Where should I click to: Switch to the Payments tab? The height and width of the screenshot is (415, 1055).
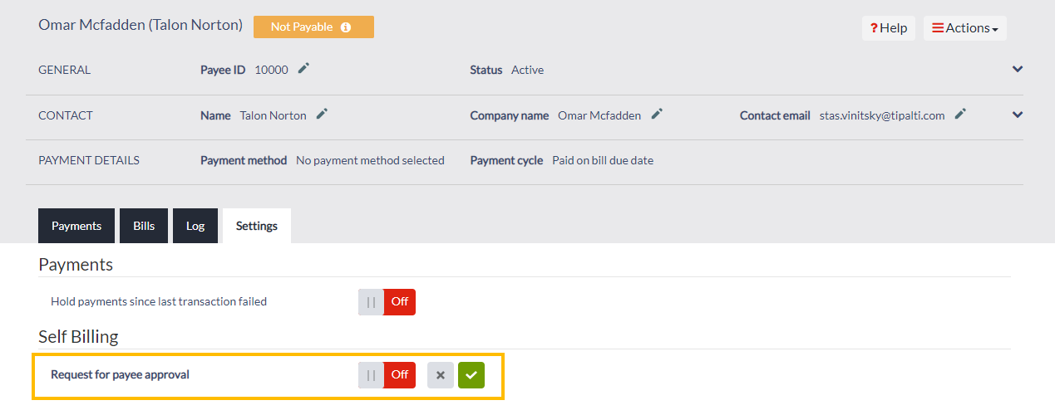coord(76,226)
